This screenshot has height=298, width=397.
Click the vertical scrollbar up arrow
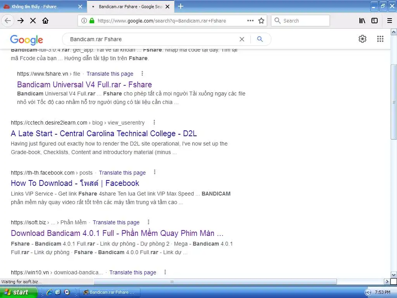point(394,32)
